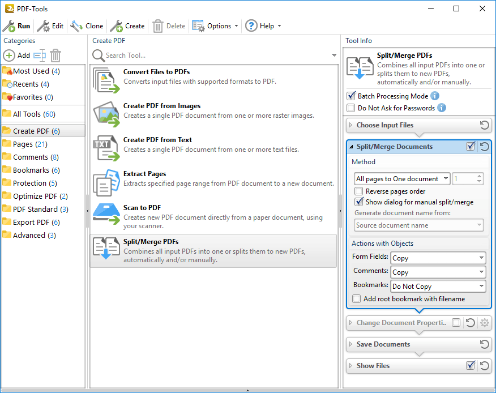Click the Search Tool input field

(x=215, y=55)
